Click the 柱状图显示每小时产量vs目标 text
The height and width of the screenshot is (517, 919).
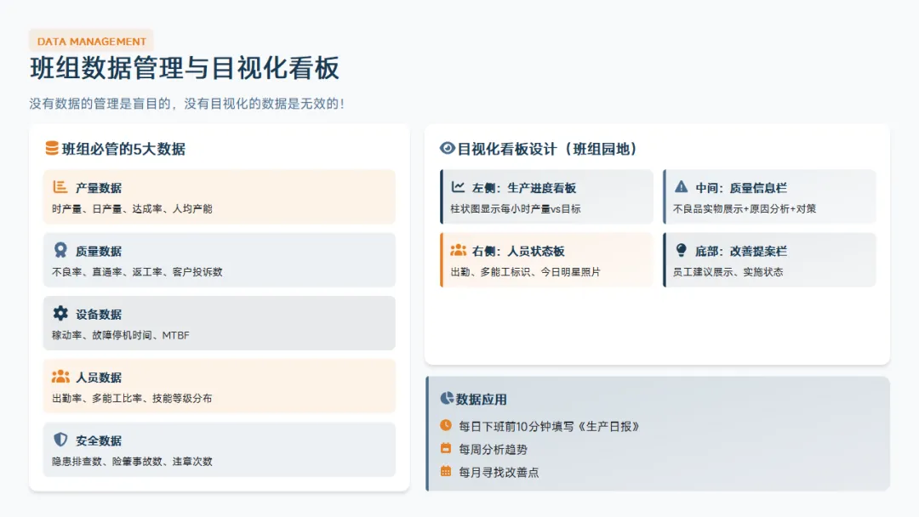[516, 208]
